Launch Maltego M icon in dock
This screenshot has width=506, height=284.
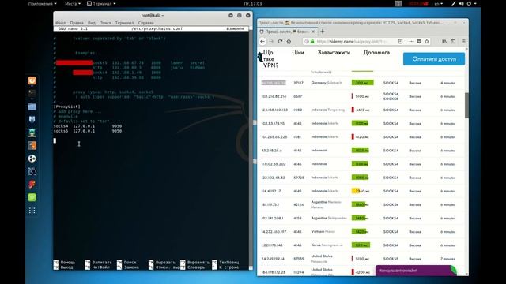[x=32, y=119]
